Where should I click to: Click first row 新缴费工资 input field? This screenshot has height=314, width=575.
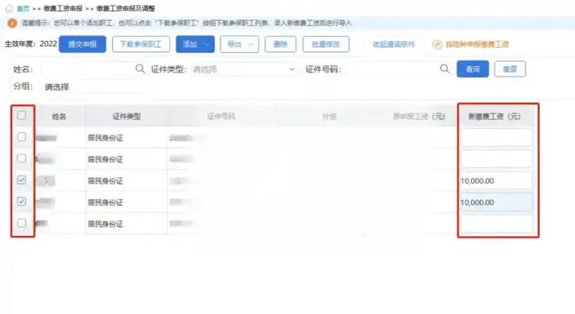pos(496,137)
